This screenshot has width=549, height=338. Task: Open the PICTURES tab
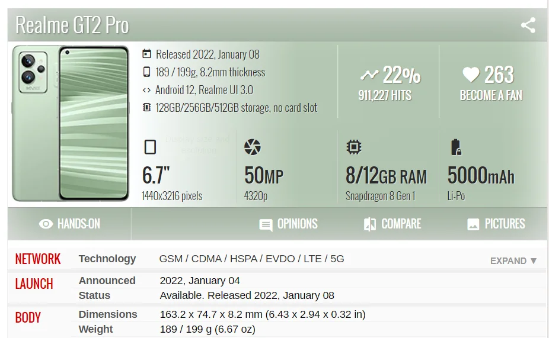pyautogui.click(x=496, y=224)
